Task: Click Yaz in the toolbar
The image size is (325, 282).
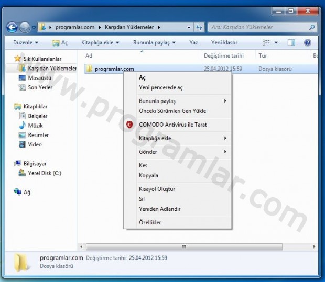Action: point(193,42)
